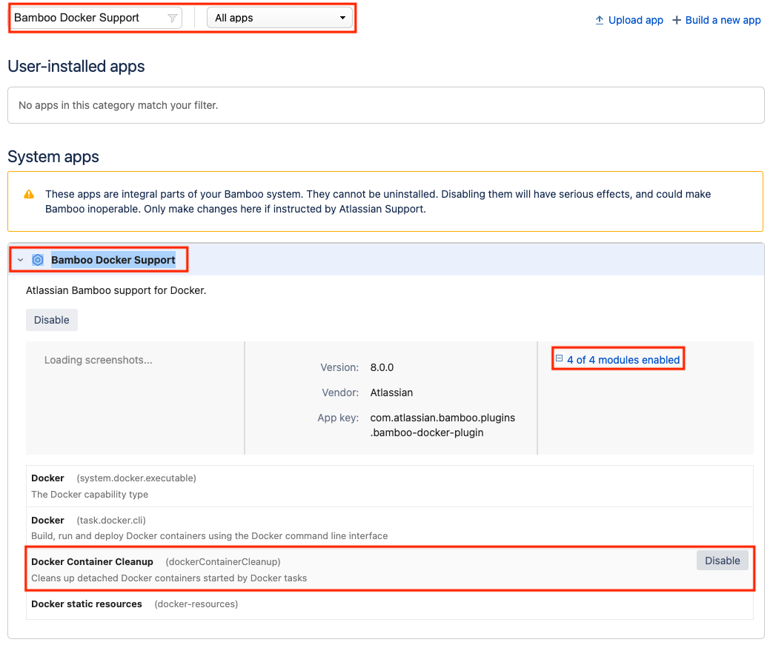Click the Build a new app link
This screenshot has height=645, width=773.
[723, 20]
